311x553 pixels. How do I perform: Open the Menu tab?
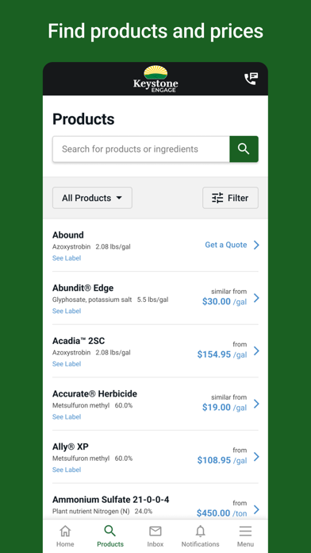(x=245, y=536)
